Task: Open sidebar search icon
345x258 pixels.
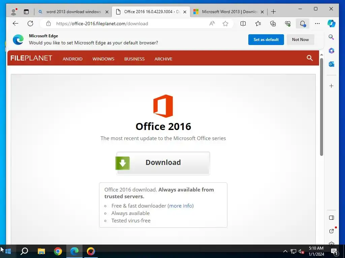Action: coord(332,37)
